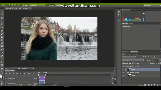The width and height of the screenshot is (161, 90).
Task: Click the timeline playhead marker
Action: tap(45, 73)
